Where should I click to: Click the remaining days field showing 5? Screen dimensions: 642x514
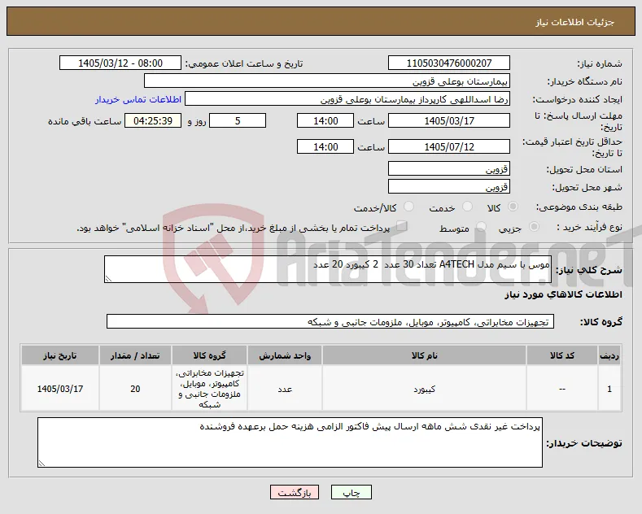[238, 120]
